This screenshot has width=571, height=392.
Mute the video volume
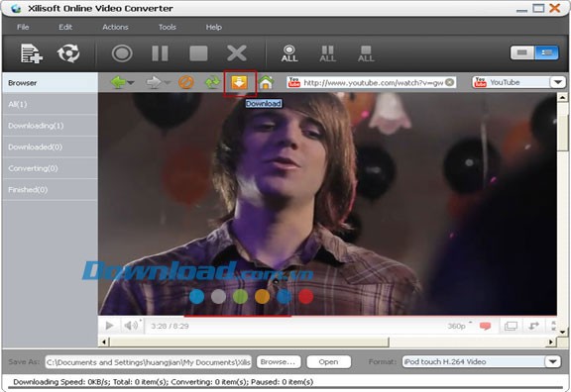pyautogui.click(x=131, y=326)
